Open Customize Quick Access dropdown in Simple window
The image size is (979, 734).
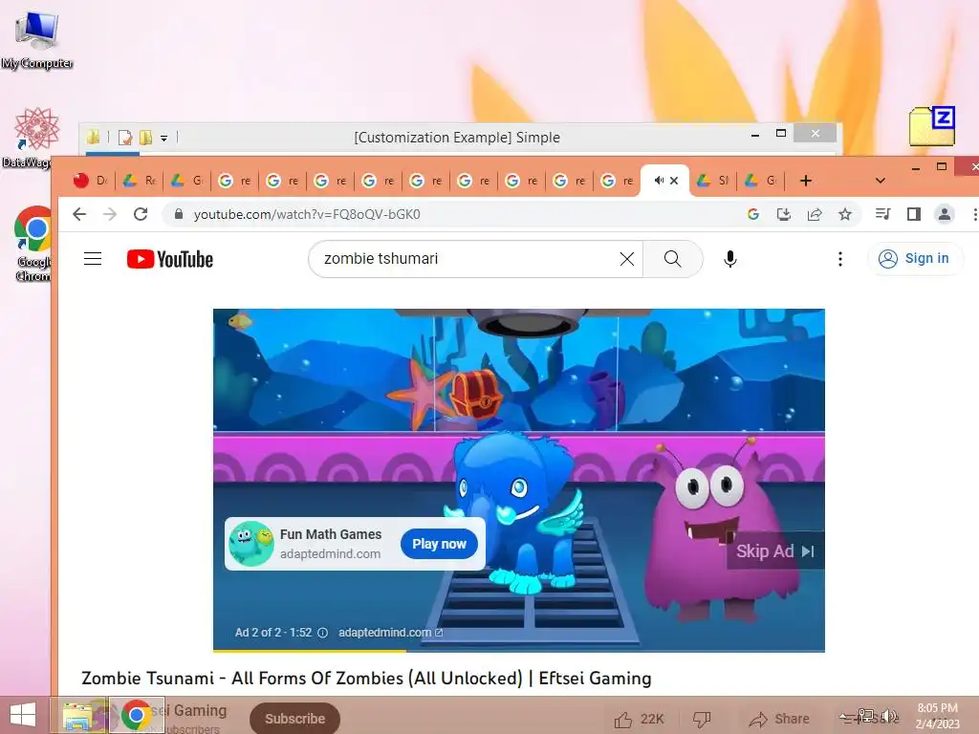tap(163, 138)
